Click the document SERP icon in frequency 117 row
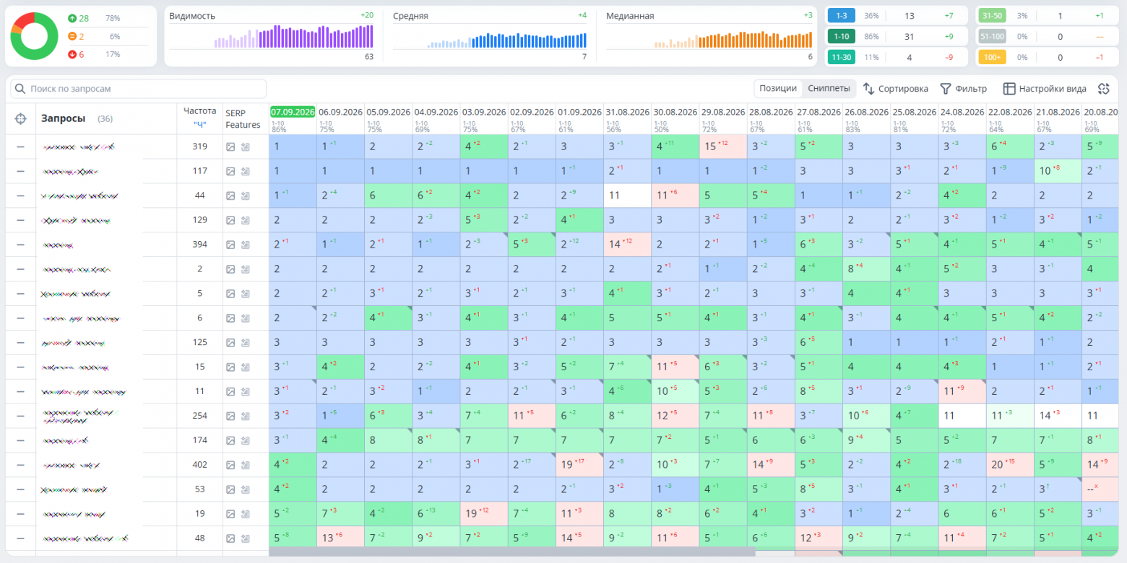1127x563 pixels. [246, 171]
